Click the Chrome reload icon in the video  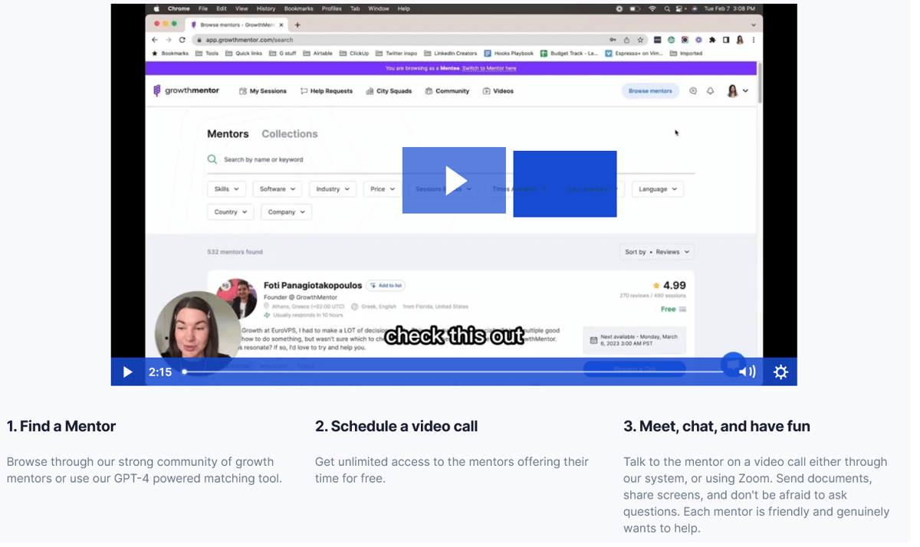click(184, 41)
